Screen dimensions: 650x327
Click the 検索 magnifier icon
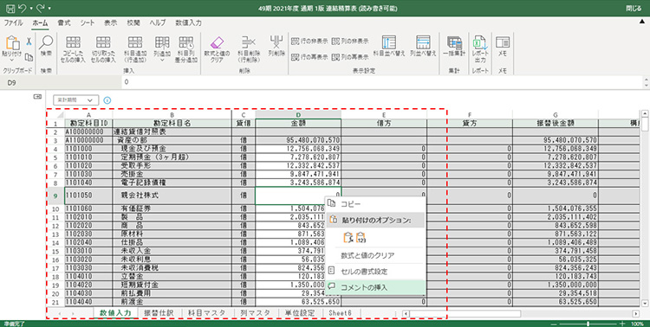click(46, 42)
